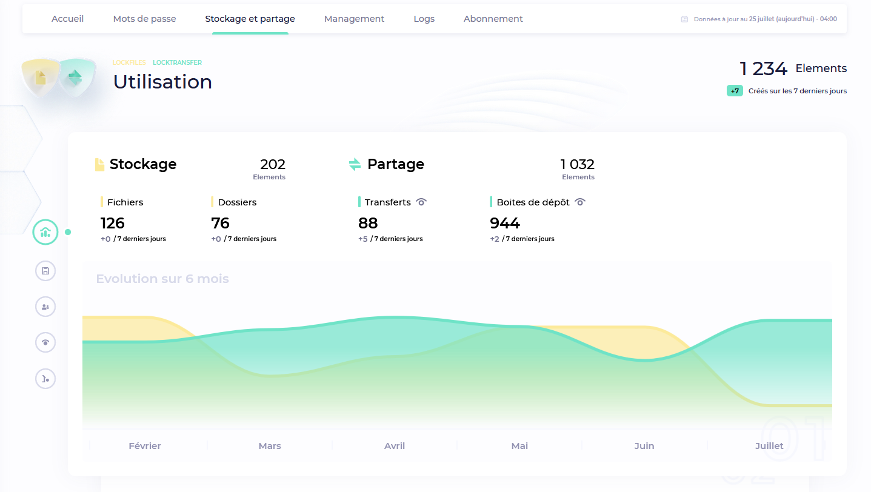Click the LOCKFILES label above Utilisation
This screenshot has width=871, height=492.
coord(129,62)
